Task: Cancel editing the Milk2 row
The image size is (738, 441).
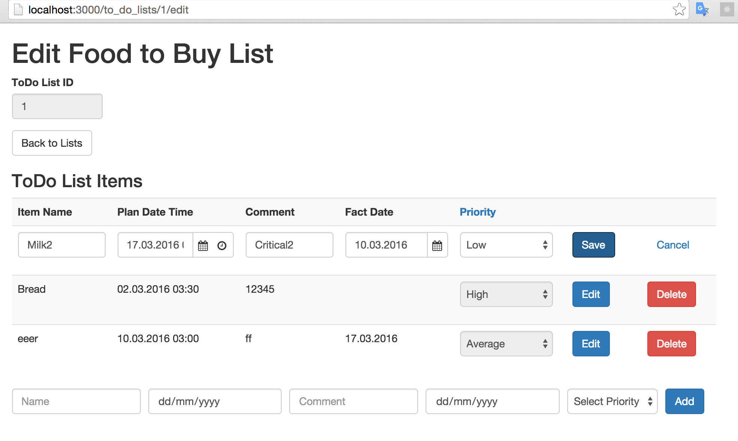Action: point(672,245)
